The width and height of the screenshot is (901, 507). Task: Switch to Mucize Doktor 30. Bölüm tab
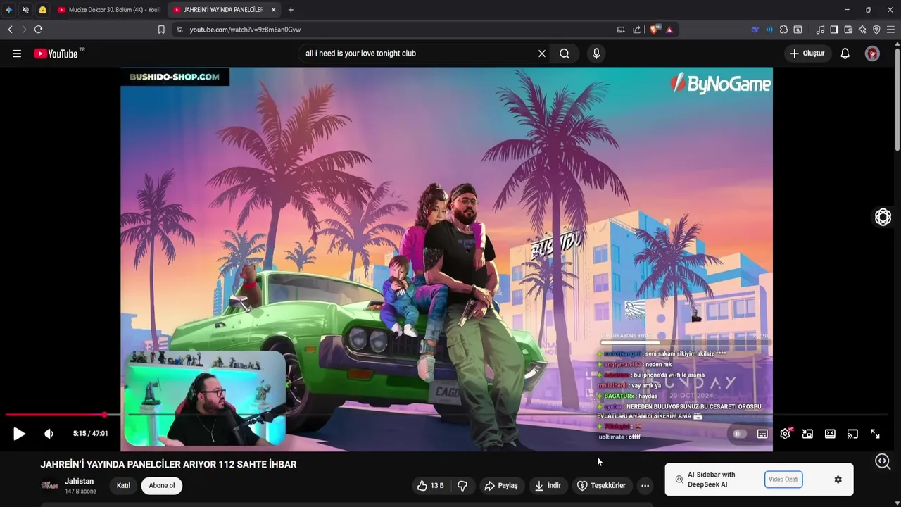pyautogui.click(x=109, y=10)
